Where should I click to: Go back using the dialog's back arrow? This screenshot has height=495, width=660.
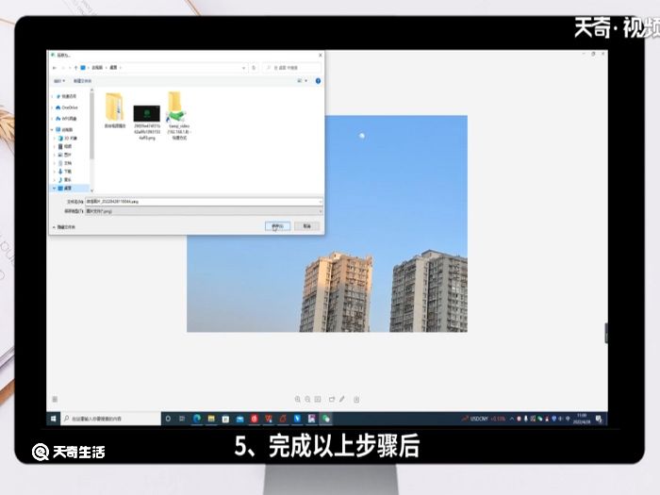pos(55,68)
